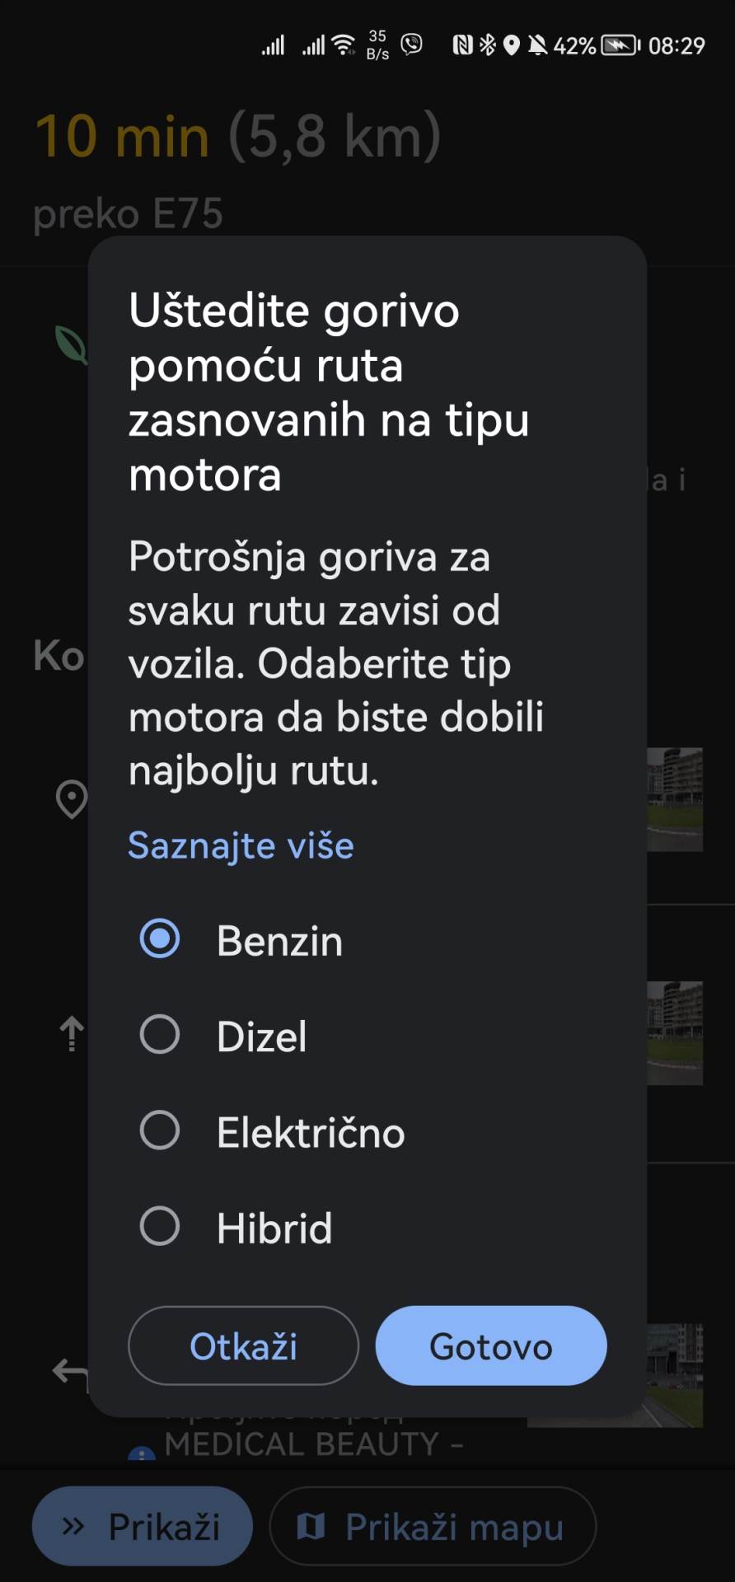Select the Dizel engine type
735x1582 pixels.
pos(161,1035)
